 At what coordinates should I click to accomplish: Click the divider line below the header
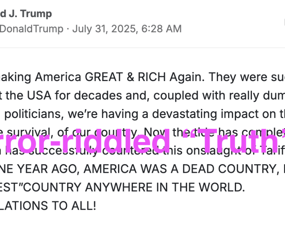coord(142,48)
